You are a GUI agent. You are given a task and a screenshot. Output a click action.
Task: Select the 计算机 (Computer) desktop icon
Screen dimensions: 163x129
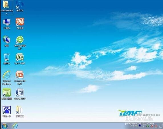(7, 24)
